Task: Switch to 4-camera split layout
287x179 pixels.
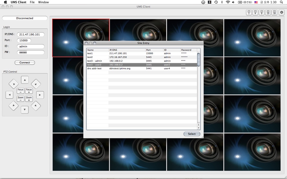Action: pos(255,12)
